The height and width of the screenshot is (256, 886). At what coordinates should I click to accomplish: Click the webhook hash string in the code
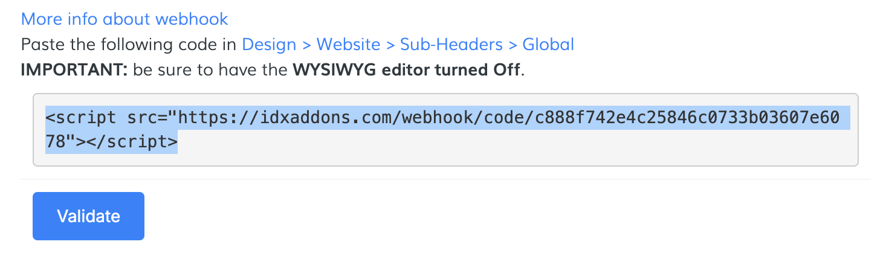pyautogui.click(x=686, y=117)
